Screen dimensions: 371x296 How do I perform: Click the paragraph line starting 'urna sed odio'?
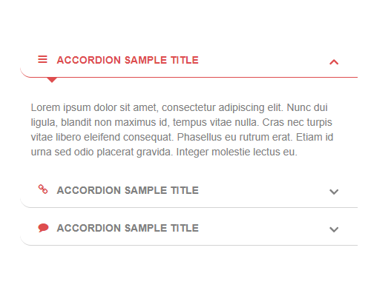164,152
